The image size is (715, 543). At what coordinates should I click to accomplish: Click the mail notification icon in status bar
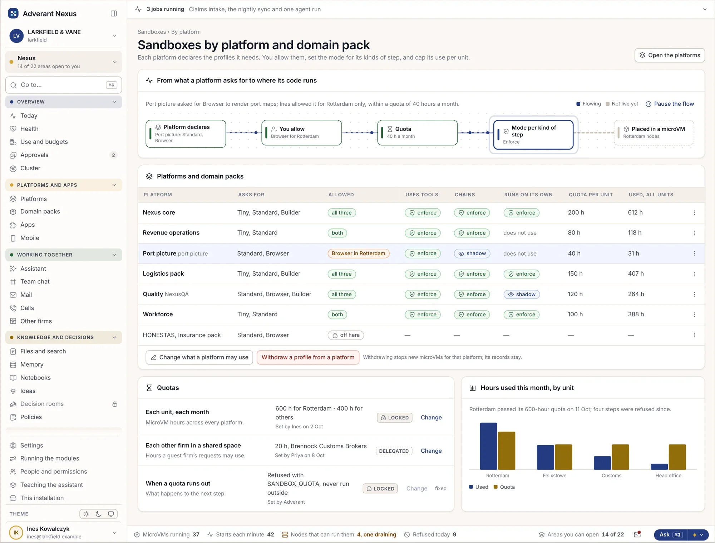click(637, 534)
